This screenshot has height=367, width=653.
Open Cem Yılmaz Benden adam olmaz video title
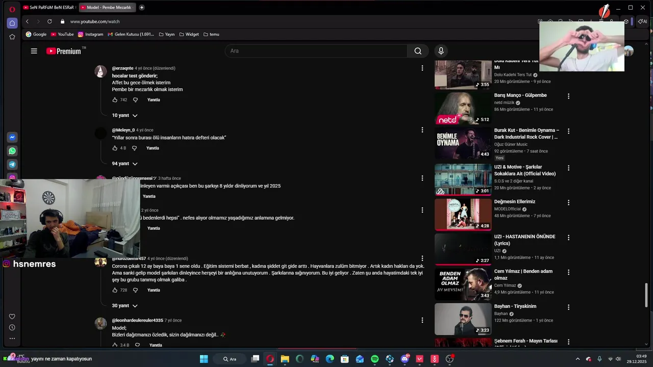523,275
